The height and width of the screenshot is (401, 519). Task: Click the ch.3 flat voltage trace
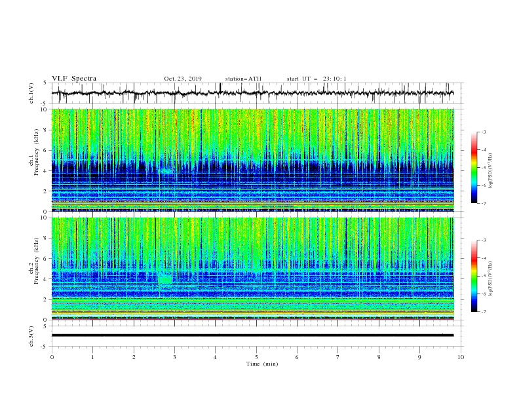point(252,335)
